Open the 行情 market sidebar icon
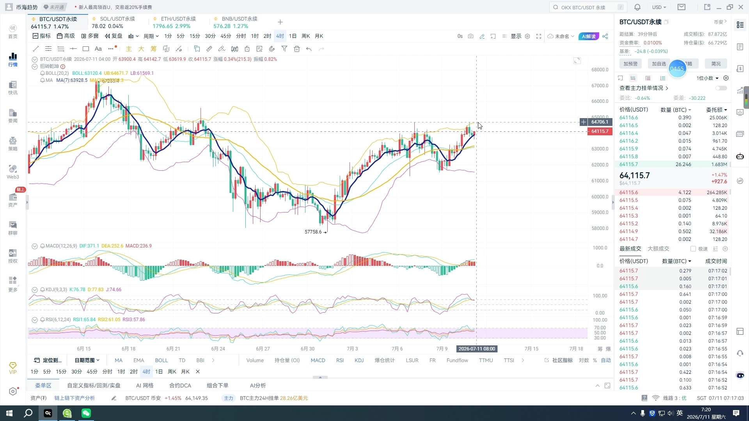This screenshot has height=421, width=749. pos(13,60)
